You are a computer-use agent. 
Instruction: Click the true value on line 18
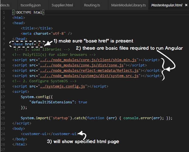[83, 102]
